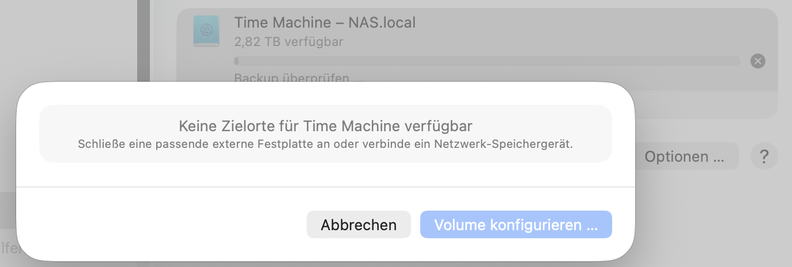
Task: Click the Abbrechen button
Action: pyautogui.click(x=359, y=224)
